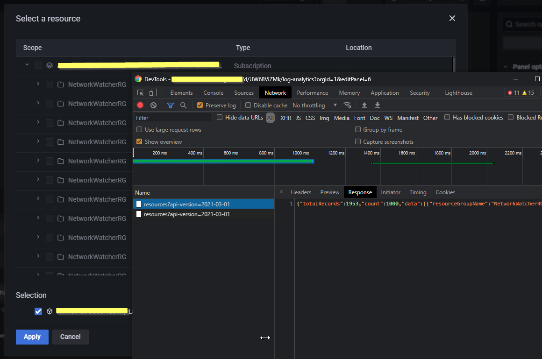Uncheck the Show overview checkbox
This screenshot has width=542, height=359.
[x=139, y=141]
